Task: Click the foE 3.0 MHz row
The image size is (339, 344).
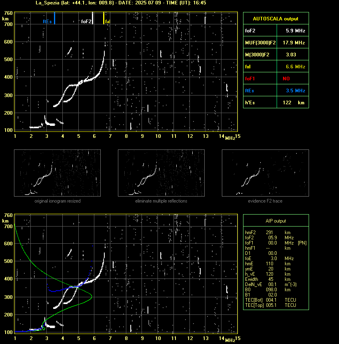Action: point(269,258)
